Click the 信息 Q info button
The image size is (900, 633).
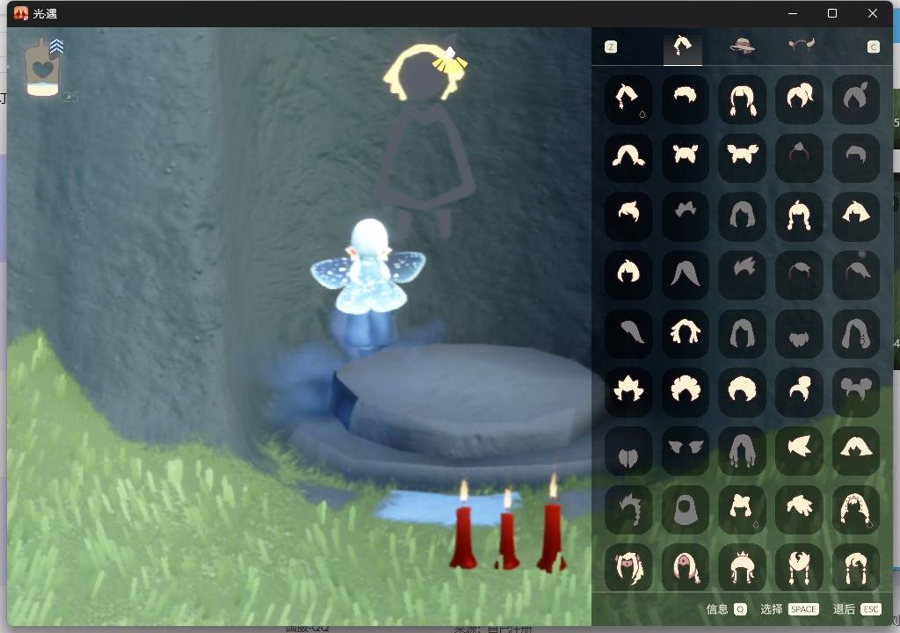click(x=726, y=609)
